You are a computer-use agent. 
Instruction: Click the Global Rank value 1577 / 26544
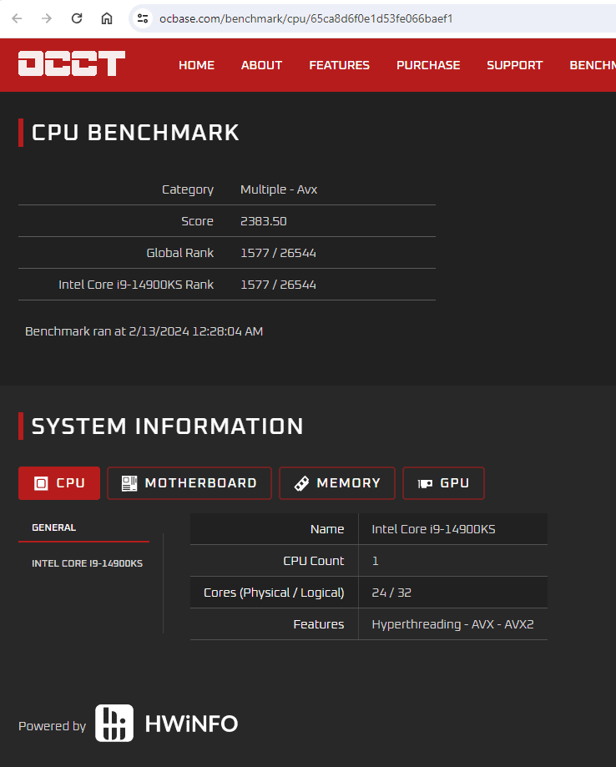278,253
